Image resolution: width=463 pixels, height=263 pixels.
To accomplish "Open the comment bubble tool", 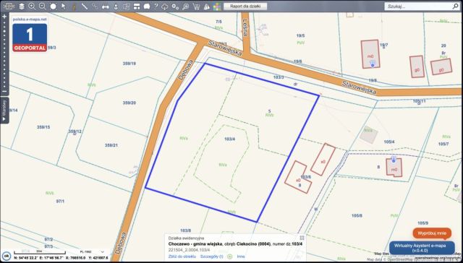I will [147, 7].
